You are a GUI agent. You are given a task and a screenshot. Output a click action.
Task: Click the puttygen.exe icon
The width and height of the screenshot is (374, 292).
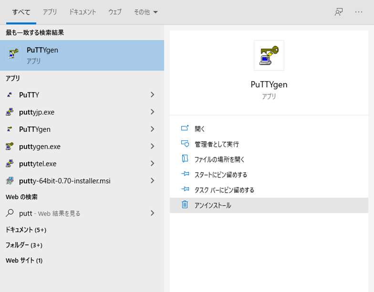[10, 146]
